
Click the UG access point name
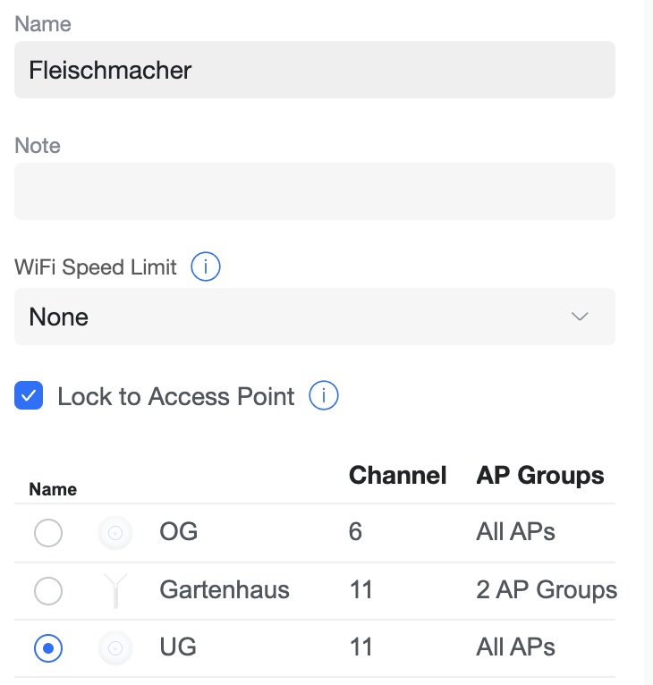tap(178, 647)
